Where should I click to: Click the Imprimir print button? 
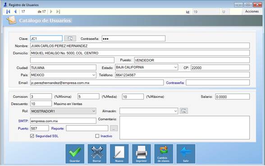pyautogui.click(x=142, y=154)
